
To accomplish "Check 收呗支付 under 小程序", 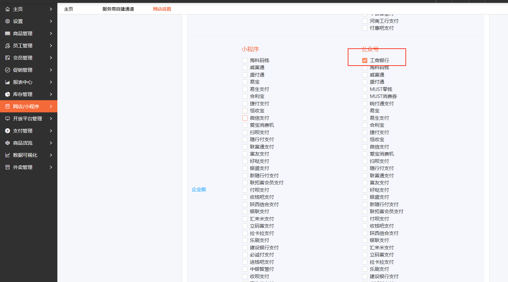I will 245,277.
